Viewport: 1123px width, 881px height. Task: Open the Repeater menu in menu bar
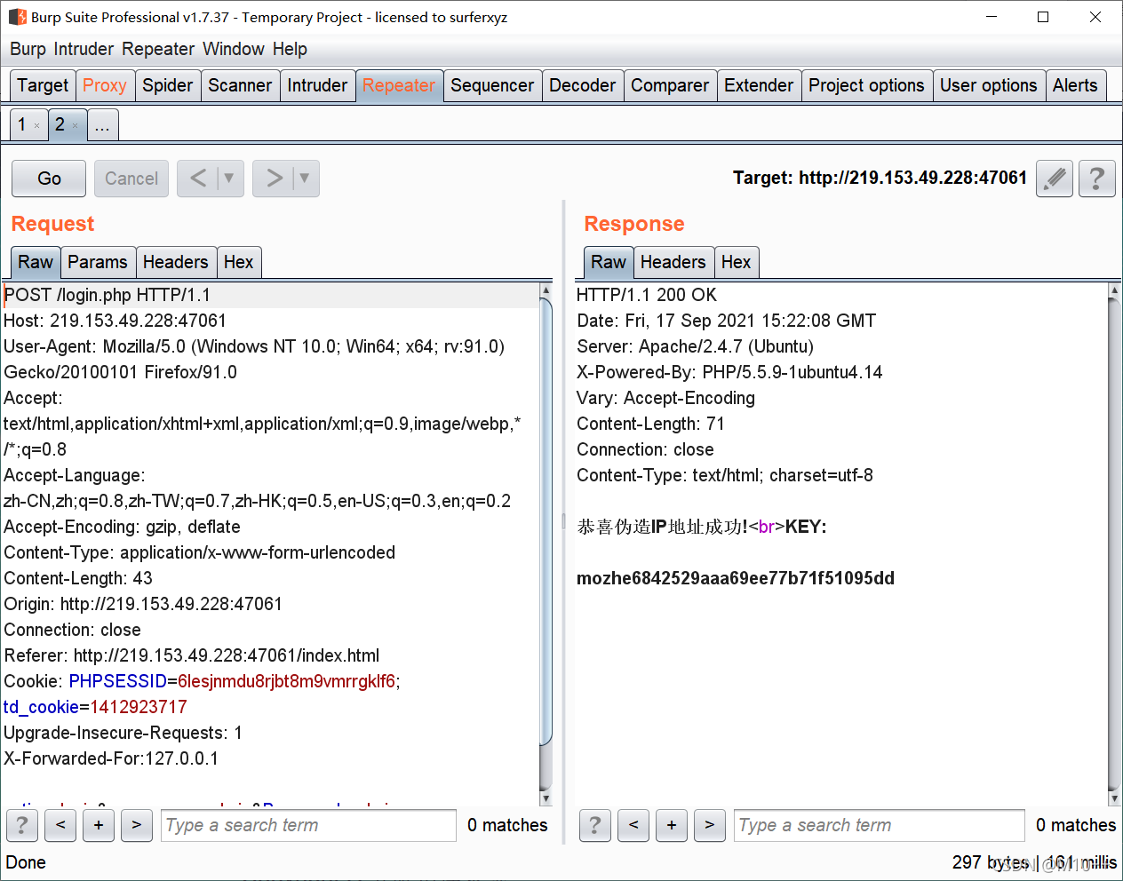(158, 49)
